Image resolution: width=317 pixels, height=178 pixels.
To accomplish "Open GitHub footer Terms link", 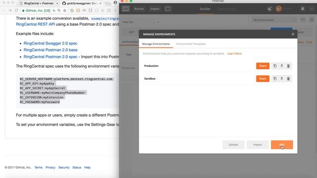I will pyautogui.click(x=39, y=167).
